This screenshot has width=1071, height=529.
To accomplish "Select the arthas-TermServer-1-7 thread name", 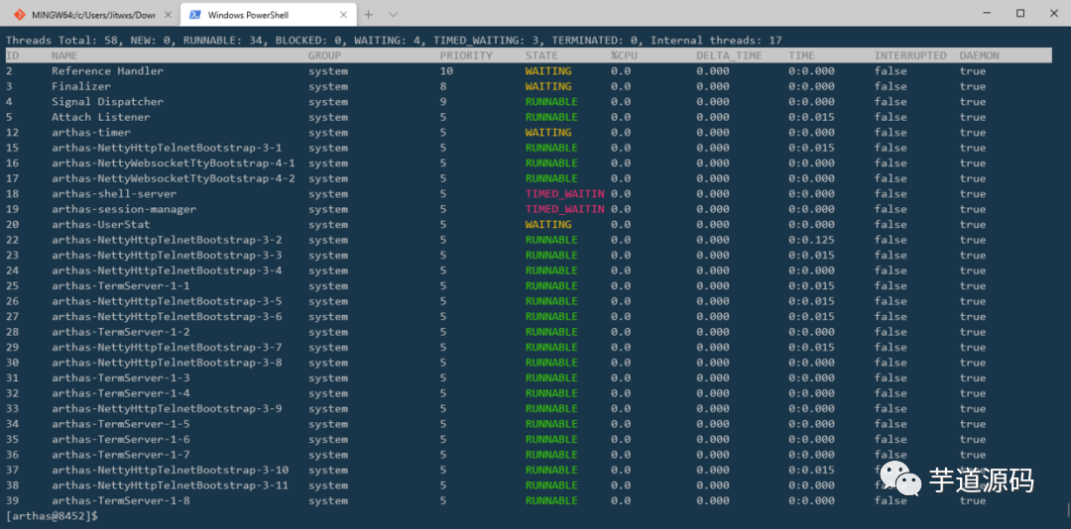I will pos(120,455).
